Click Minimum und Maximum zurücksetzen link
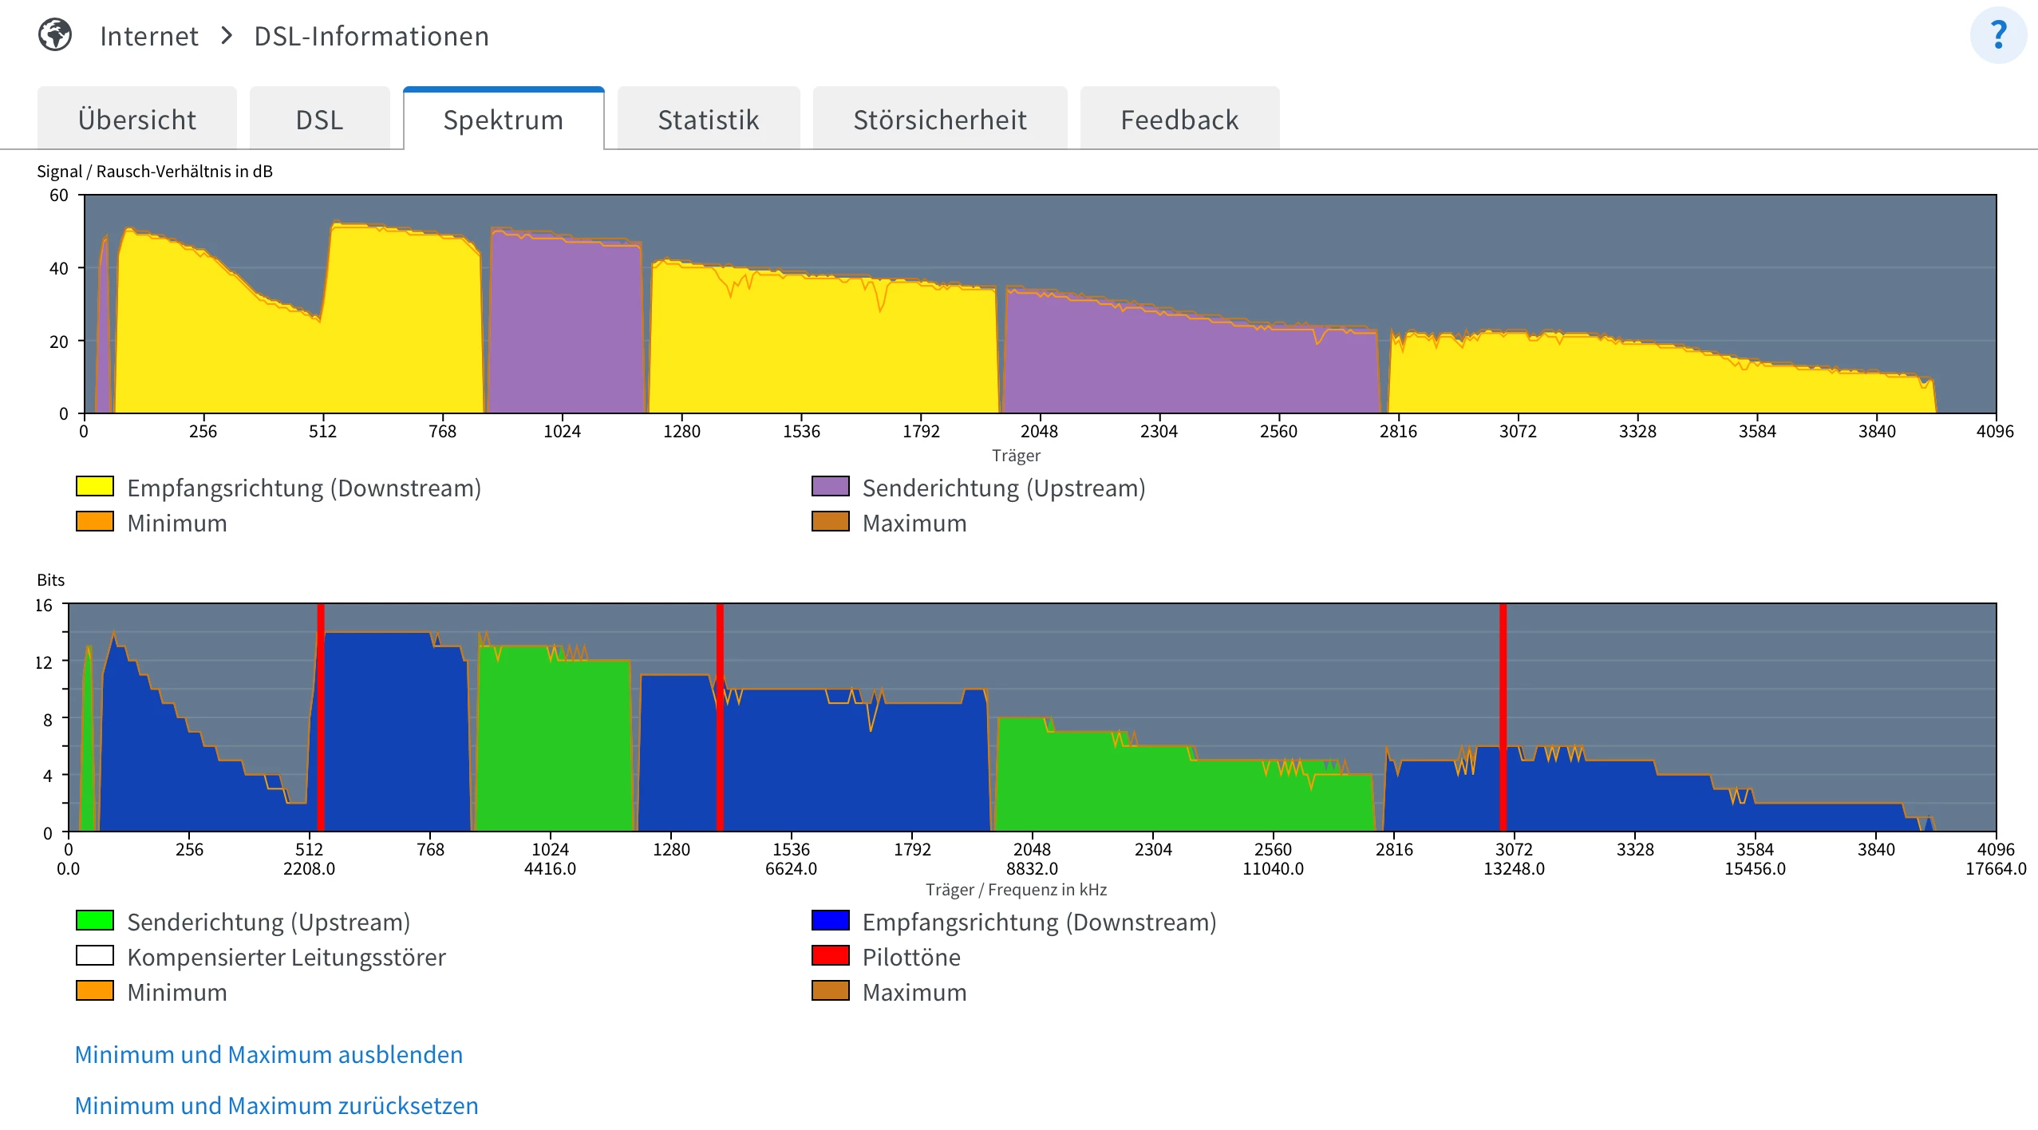This screenshot has width=2038, height=1130. coord(276,1105)
